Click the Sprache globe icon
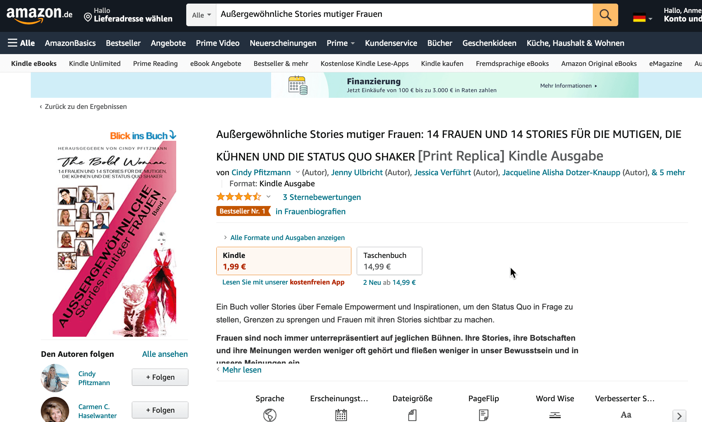Viewport: 702px width, 422px height. [270, 415]
